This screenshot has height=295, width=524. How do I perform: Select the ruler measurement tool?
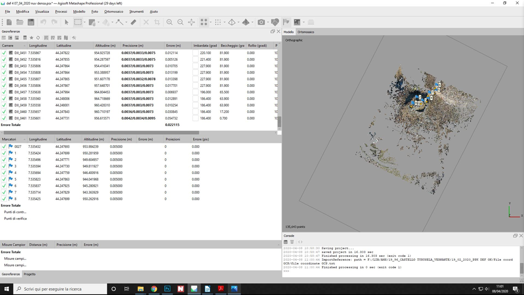tap(134, 22)
